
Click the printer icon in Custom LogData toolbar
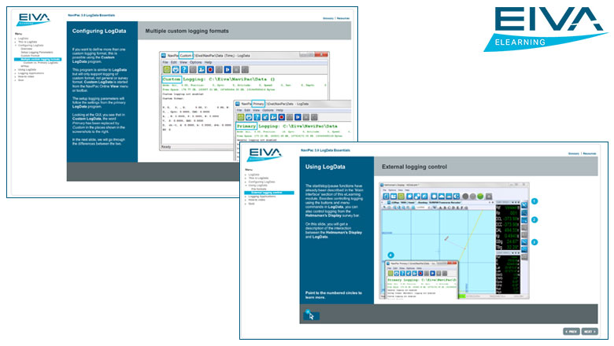(x=176, y=69)
